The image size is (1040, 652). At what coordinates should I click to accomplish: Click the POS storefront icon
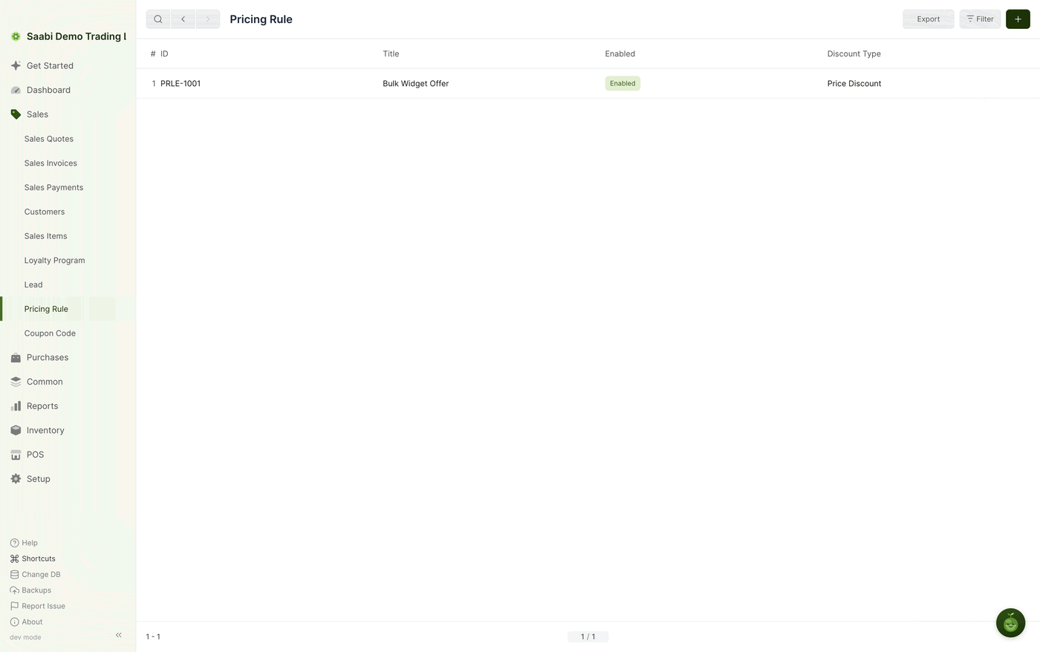(x=16, y=454)
